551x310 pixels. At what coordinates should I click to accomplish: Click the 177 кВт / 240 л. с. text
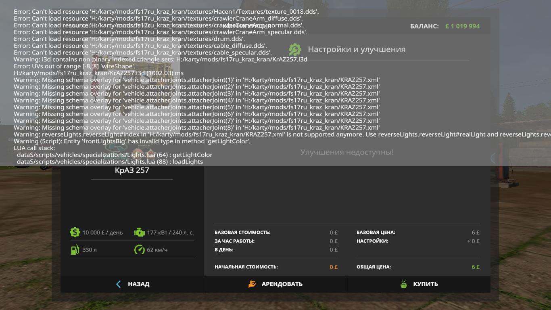[170, 232]
